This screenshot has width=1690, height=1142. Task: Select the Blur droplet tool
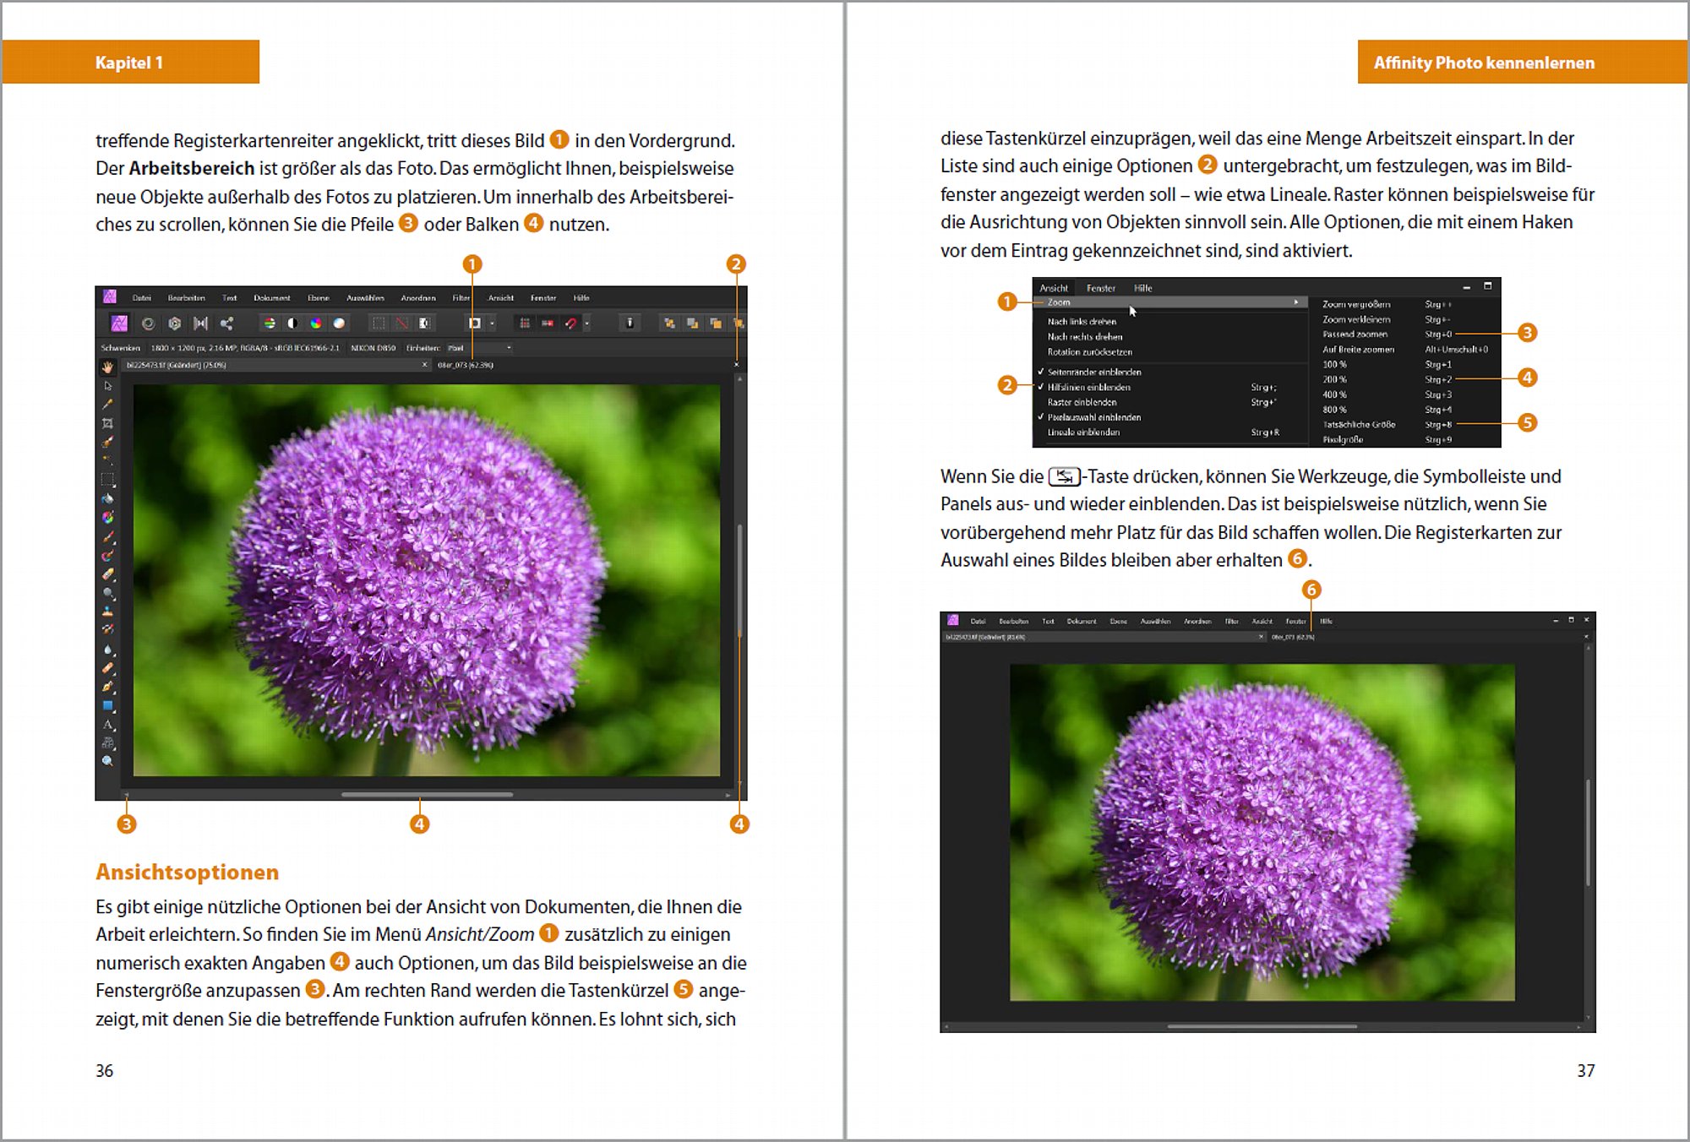pos(108,649)
